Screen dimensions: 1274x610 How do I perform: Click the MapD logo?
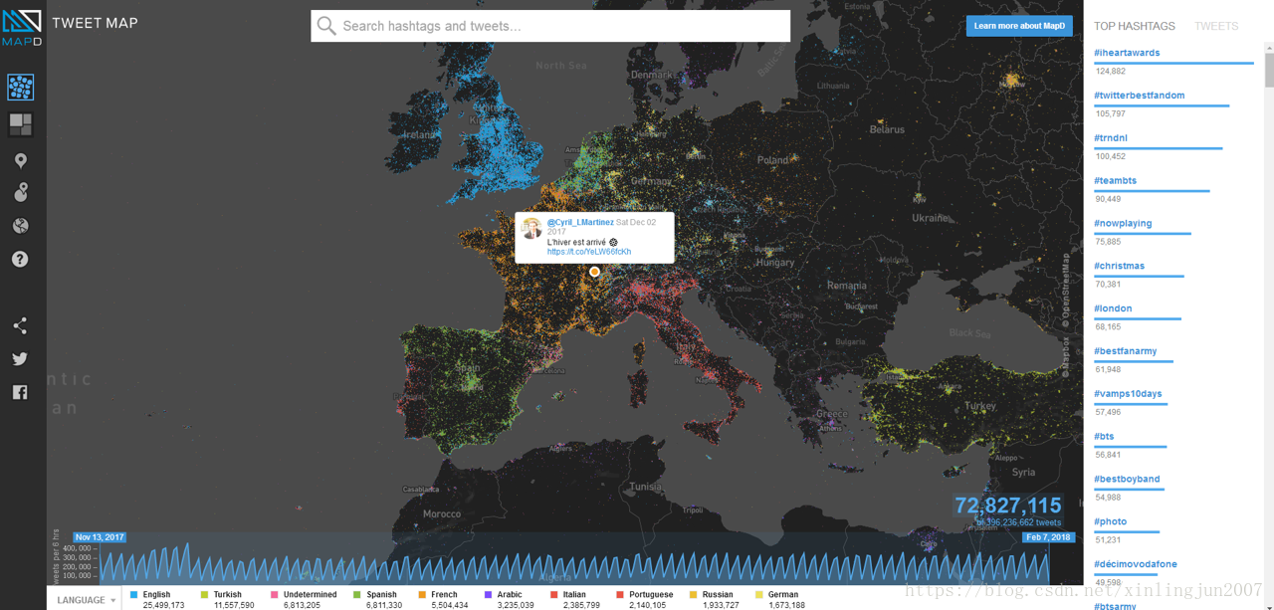pos(22,28)
